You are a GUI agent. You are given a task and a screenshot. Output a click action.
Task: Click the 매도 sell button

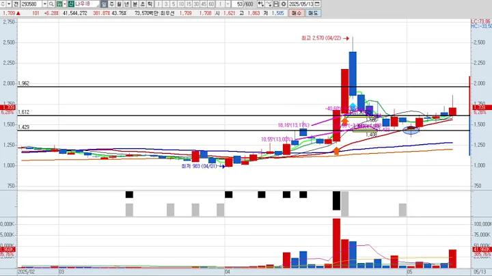coord(313,13)
